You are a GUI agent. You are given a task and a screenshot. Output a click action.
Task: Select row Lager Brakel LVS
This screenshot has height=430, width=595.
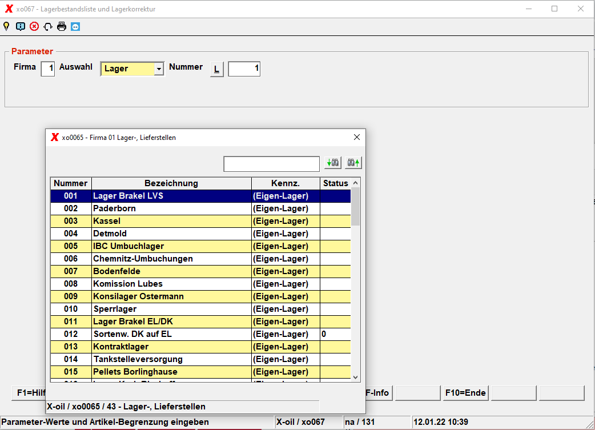click(x=201, y=196)
